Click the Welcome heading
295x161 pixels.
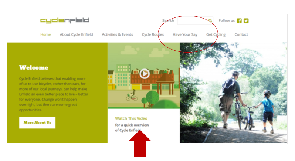pos(34,67)
